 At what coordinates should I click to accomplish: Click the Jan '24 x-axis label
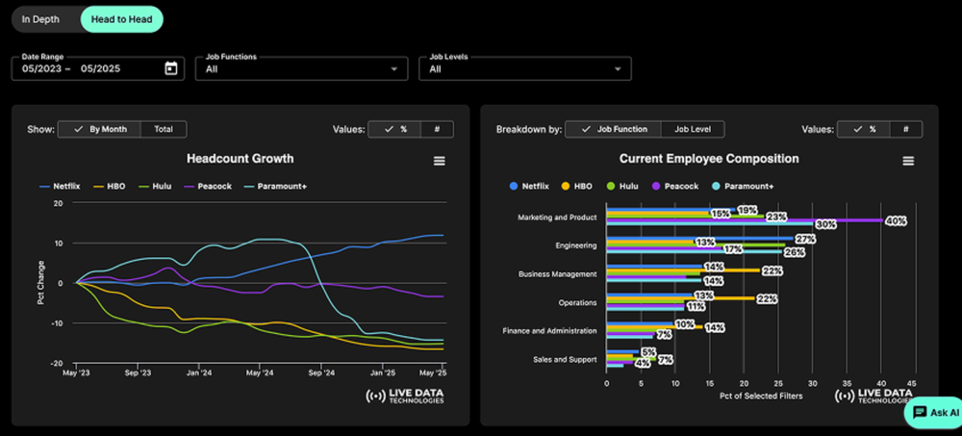(199, 372)
